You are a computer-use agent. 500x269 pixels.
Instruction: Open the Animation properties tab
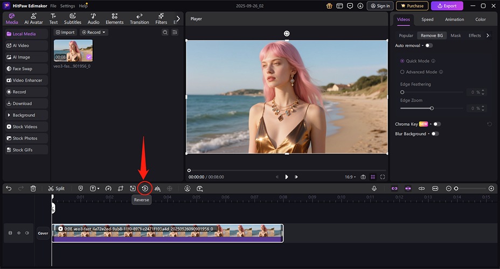pos(454,19)
